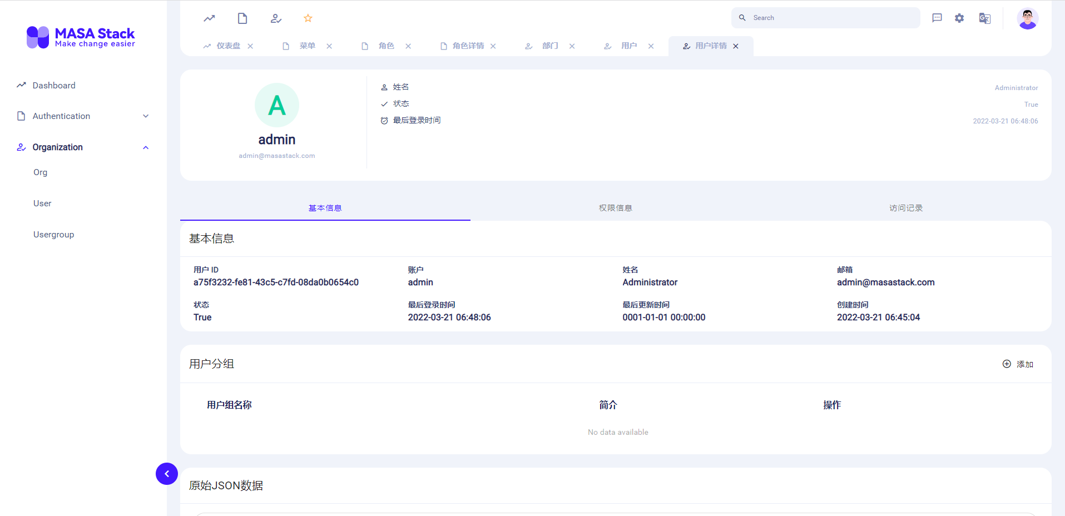Click the user ID value a75f3232-fe81-43c5-c7fd-08da0b0654c0
This screenshot has height=516, width=1065.
click(276, 282)
